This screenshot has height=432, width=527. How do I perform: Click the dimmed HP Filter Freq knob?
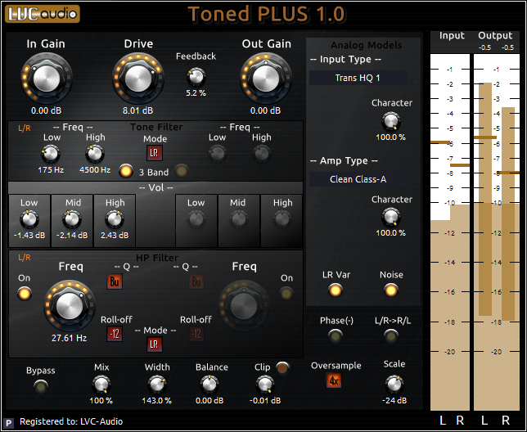tap(244, 306)
